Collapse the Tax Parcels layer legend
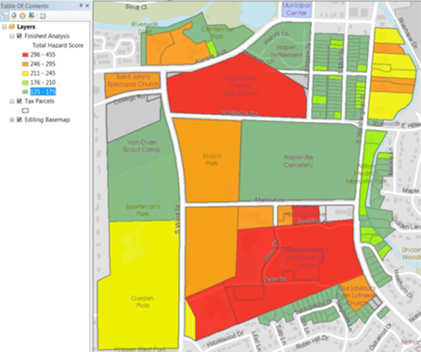The image size is (421, 352). click(x=12, y=101)
